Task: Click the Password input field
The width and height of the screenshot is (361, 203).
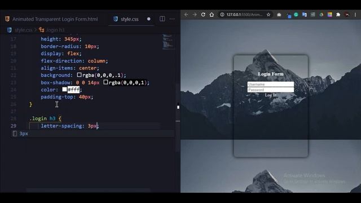Action: (x=271, y=90)
